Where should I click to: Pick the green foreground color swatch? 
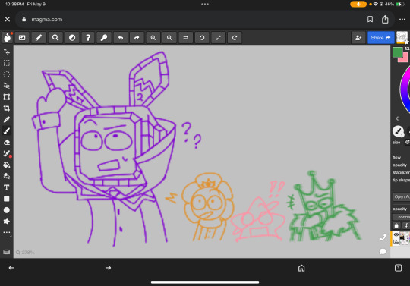[397, 52]
